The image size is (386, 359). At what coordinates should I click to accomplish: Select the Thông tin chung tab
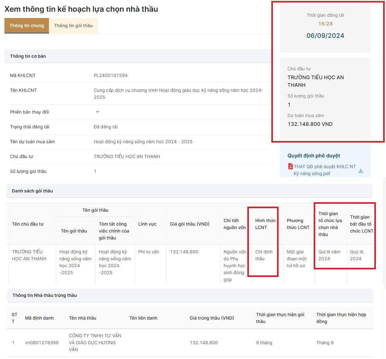point(27,26)
